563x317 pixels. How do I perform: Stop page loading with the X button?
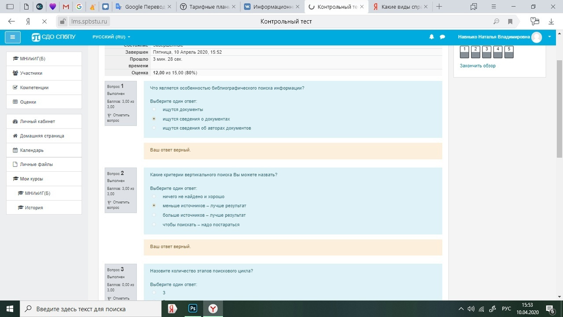pyautogui.click(x=44, y=22)
